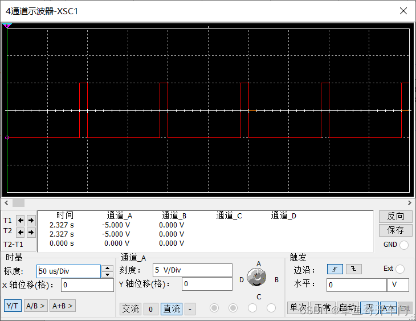Click T2 row 通道_A value -5.000 V
The image size is (416, 321).
[116, 234]
